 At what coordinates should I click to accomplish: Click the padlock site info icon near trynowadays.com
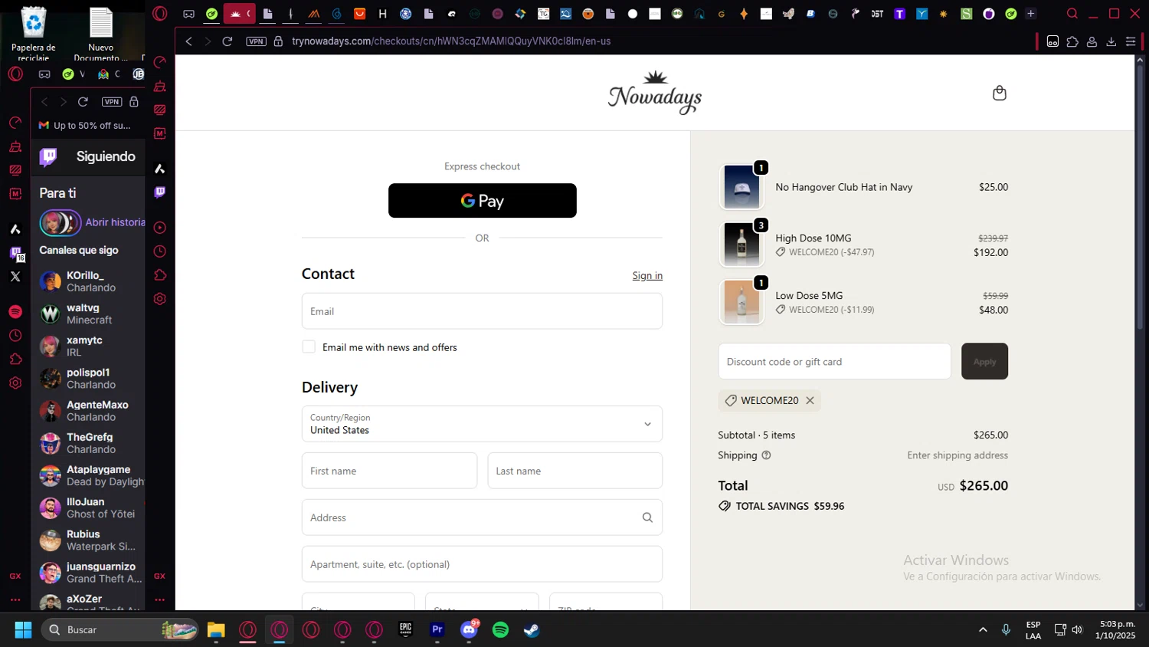coord(278,41)
